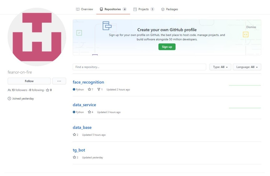Click the fork icon on face_recognition
Viewport: 270px width, 176px height.
click(x=99, y=90)
